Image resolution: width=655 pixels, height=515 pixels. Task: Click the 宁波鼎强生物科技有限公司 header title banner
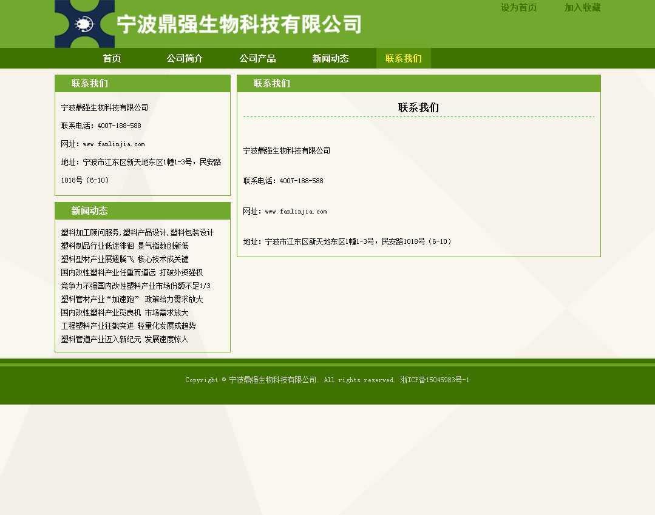point(239,25)
